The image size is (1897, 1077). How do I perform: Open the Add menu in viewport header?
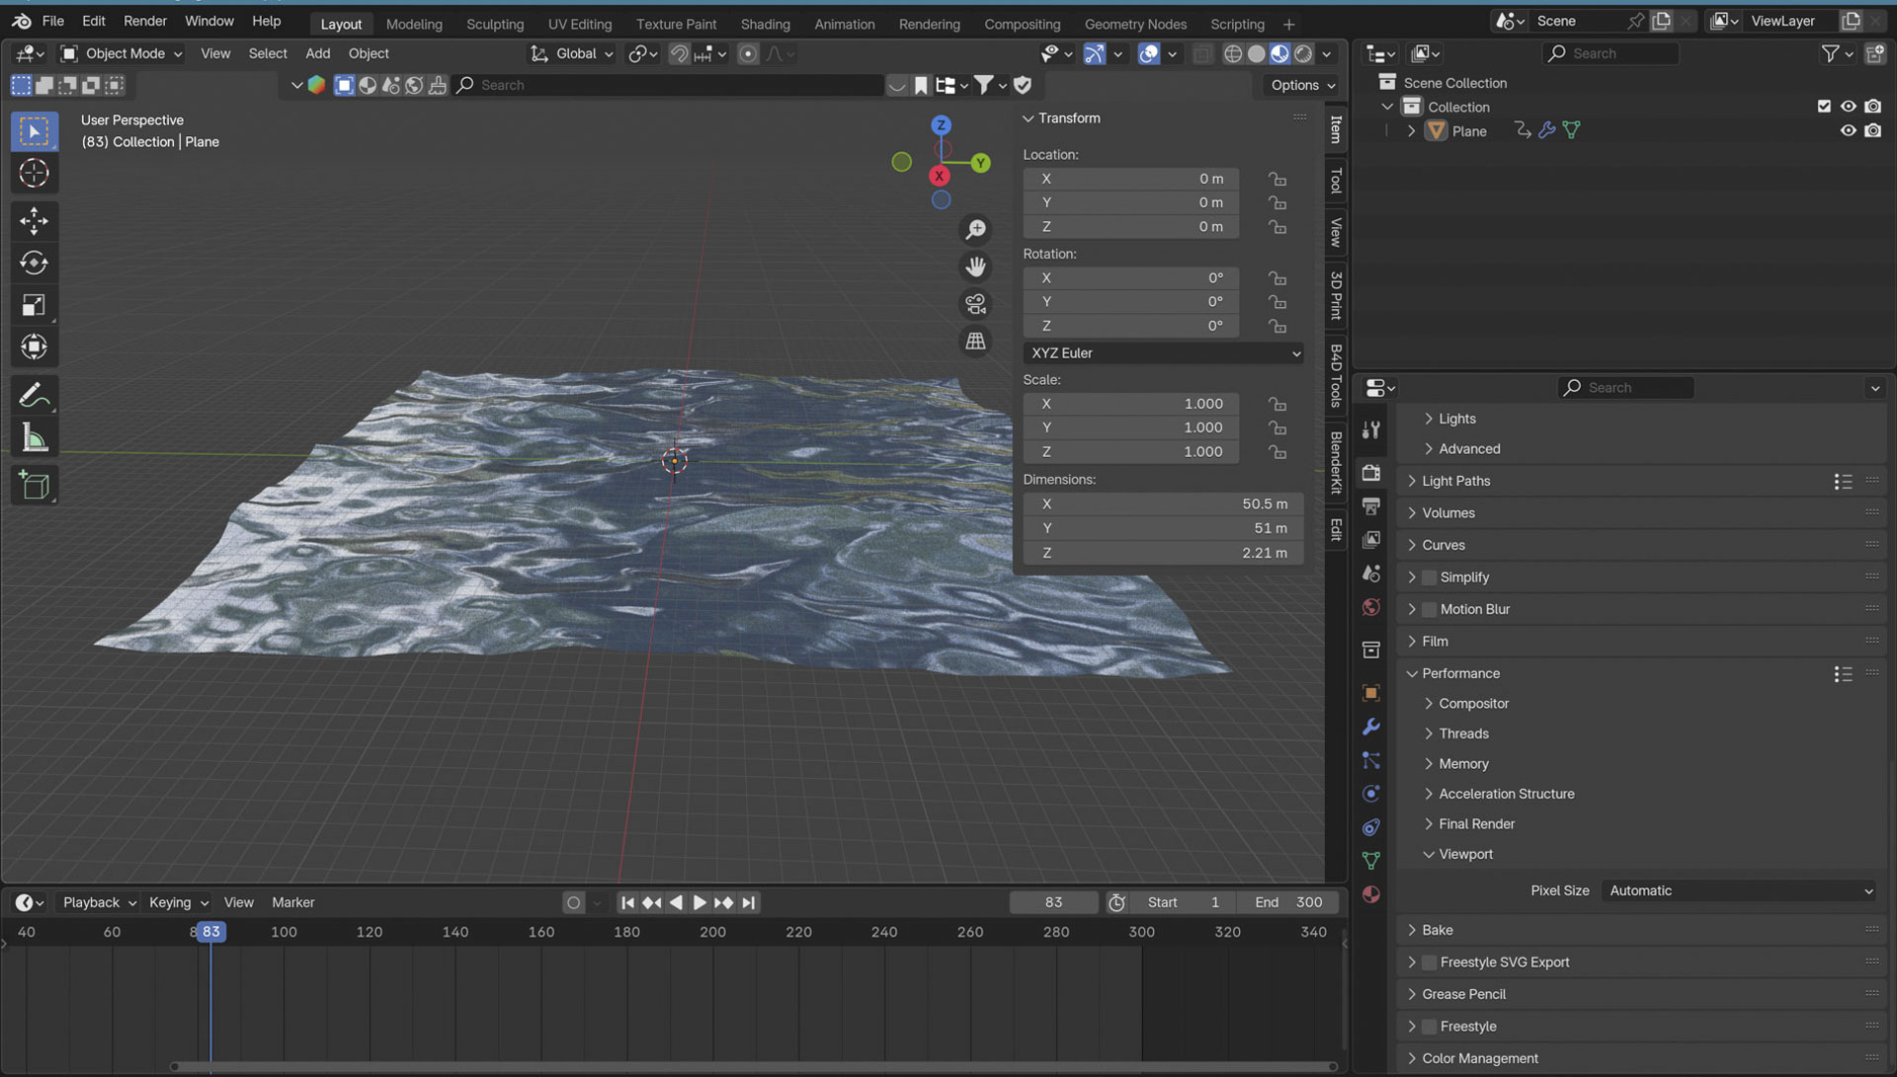coord(317,53)
